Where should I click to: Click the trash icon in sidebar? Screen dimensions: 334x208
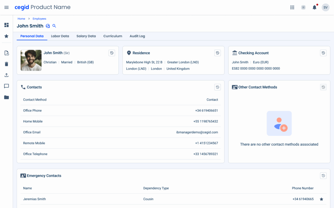7,64
